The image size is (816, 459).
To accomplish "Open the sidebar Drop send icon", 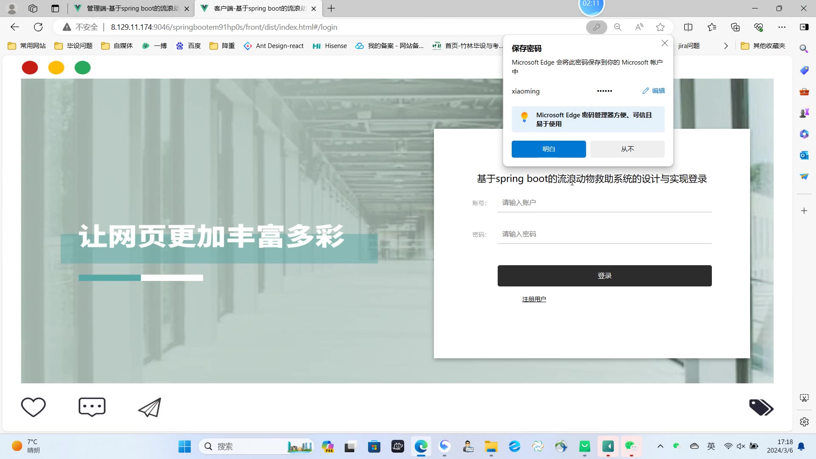I will (804, 176).
